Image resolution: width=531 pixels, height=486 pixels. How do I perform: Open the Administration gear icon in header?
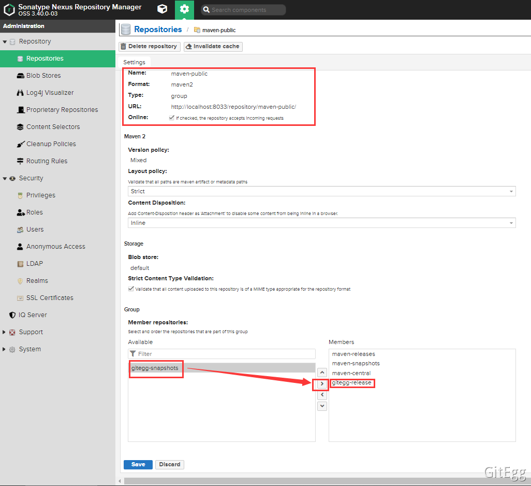pyautogui.click(x=184, y=9)
